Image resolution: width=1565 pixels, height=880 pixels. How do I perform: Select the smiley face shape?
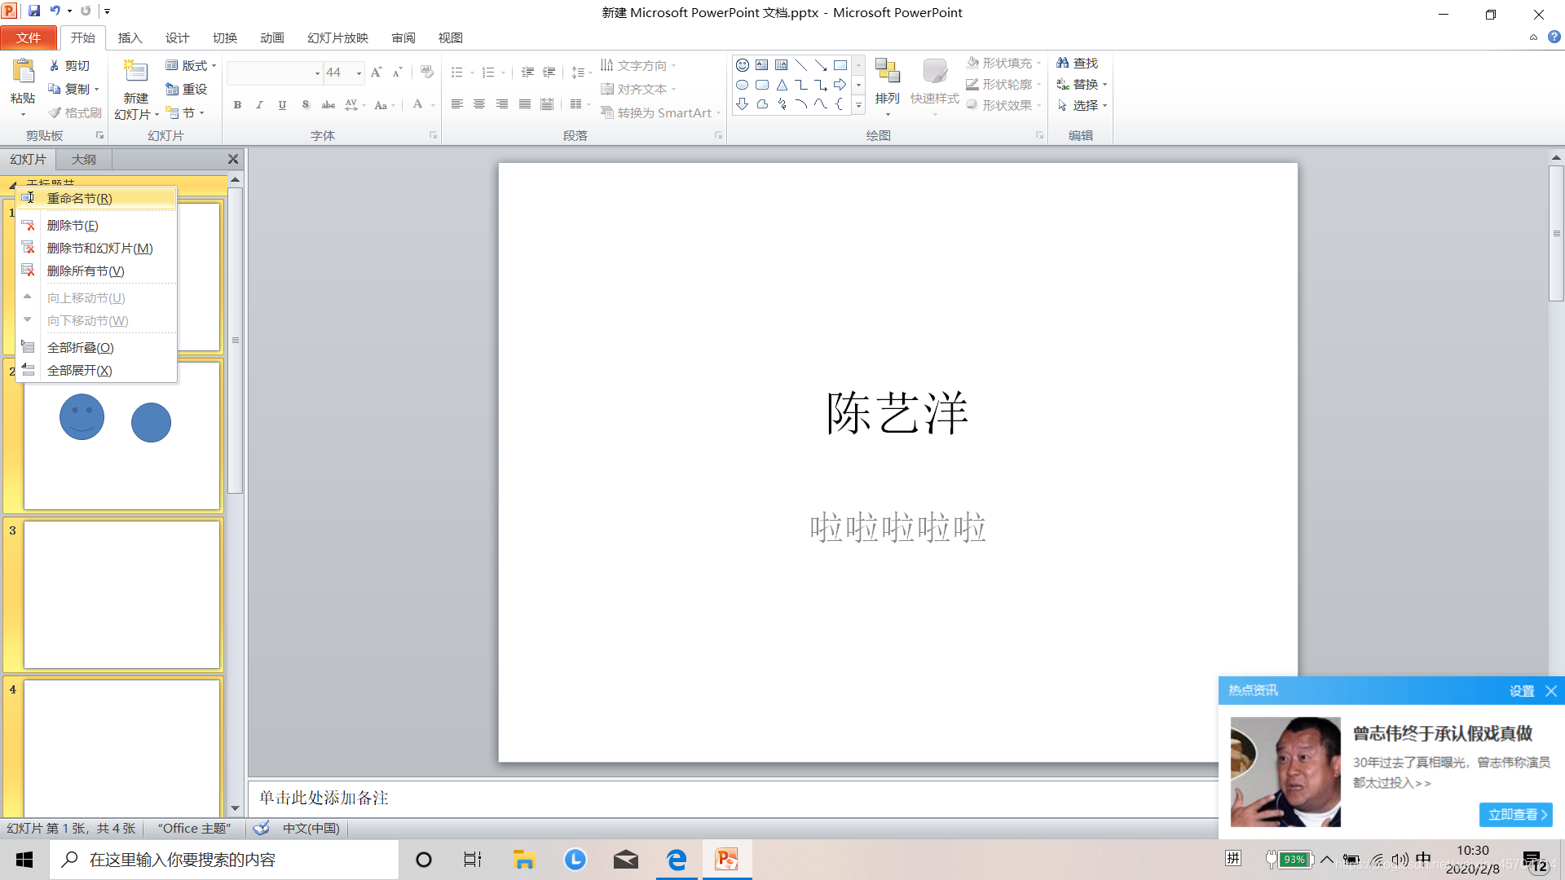click(742, 65)
